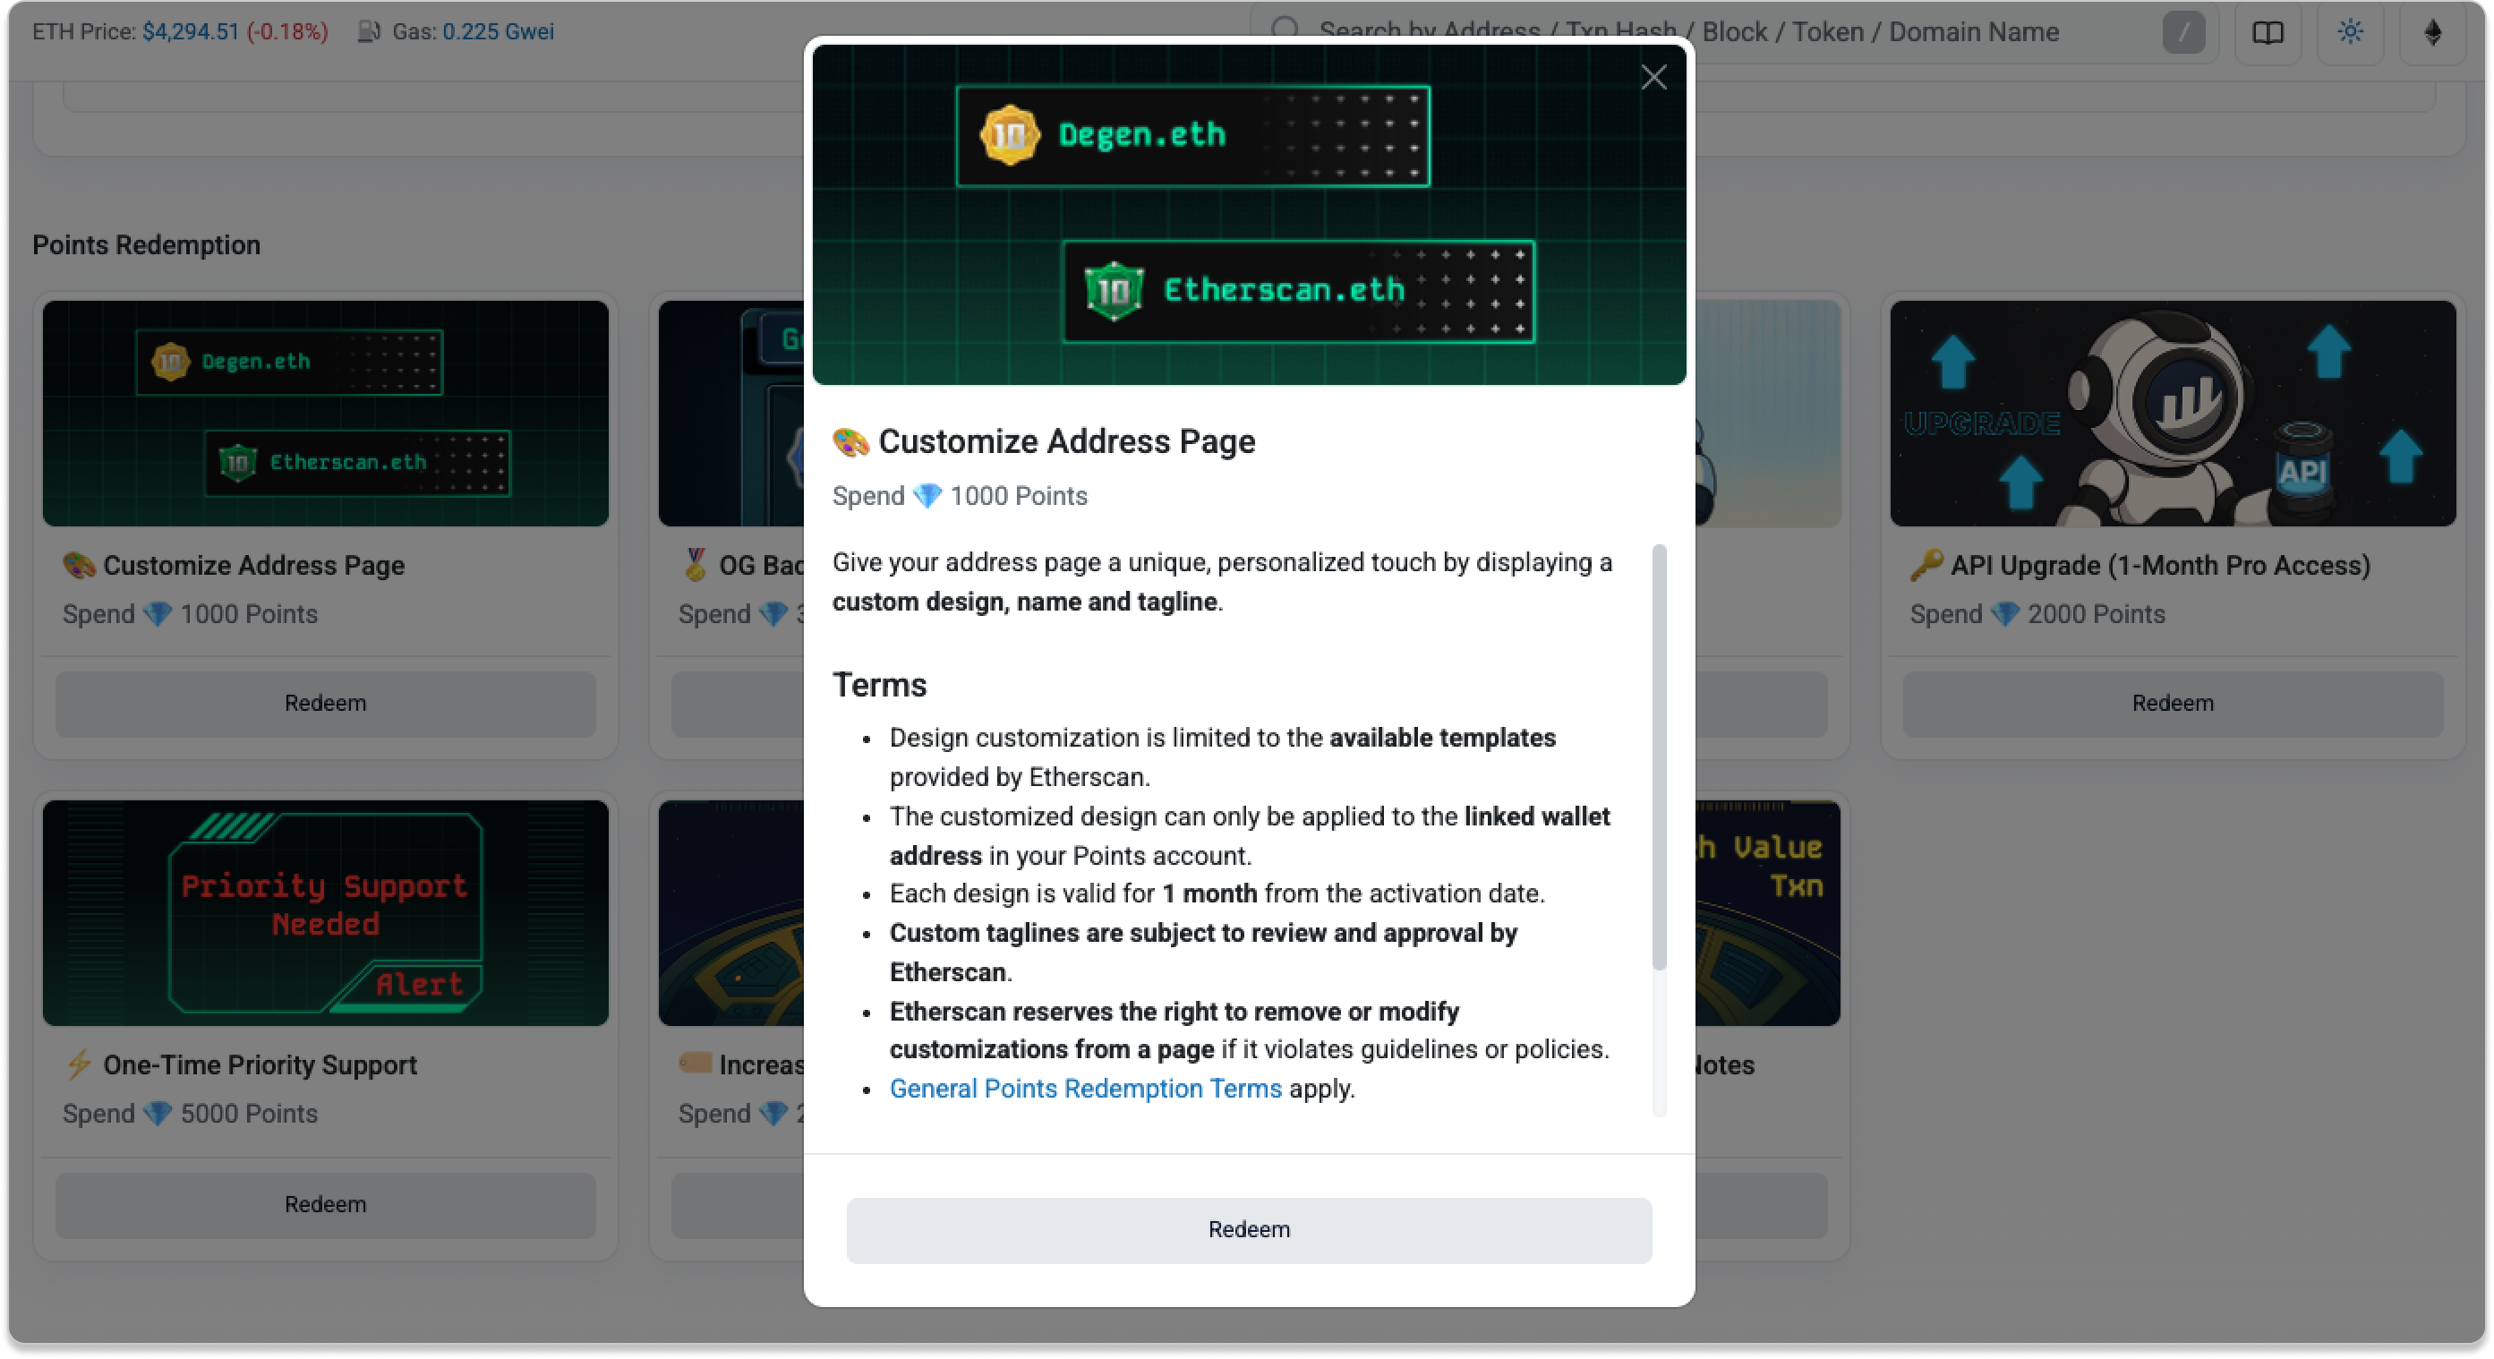Click the gas pump icon

tap(369, 32)
